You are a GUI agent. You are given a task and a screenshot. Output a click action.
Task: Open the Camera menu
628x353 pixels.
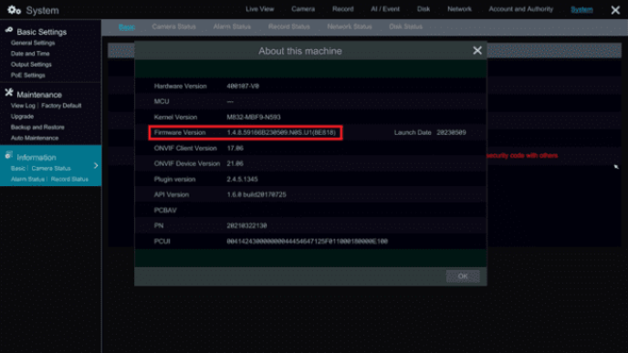(303, 9)
